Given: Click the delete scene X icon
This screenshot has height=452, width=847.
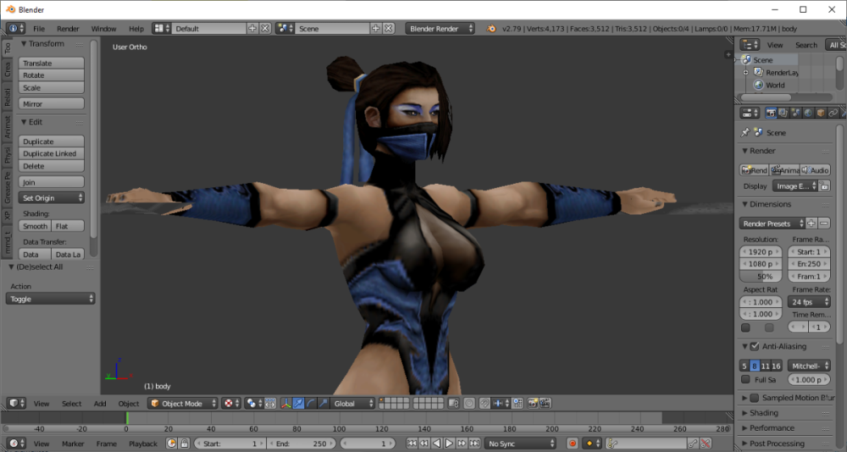Looking at the screenshot, I should (389, 28).
